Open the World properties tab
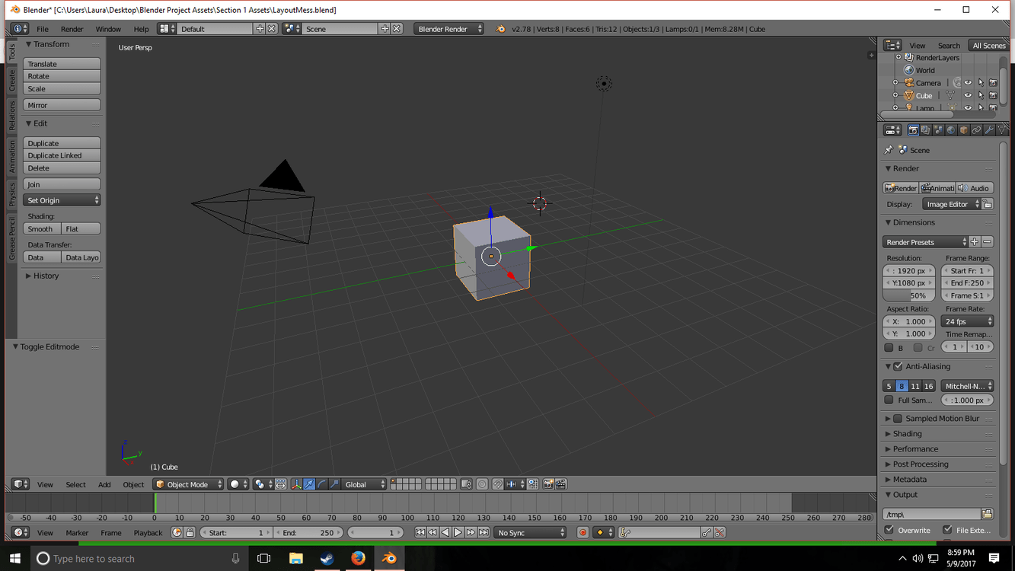This screenshot has height=571, width=1015. (x=951, y=129)
